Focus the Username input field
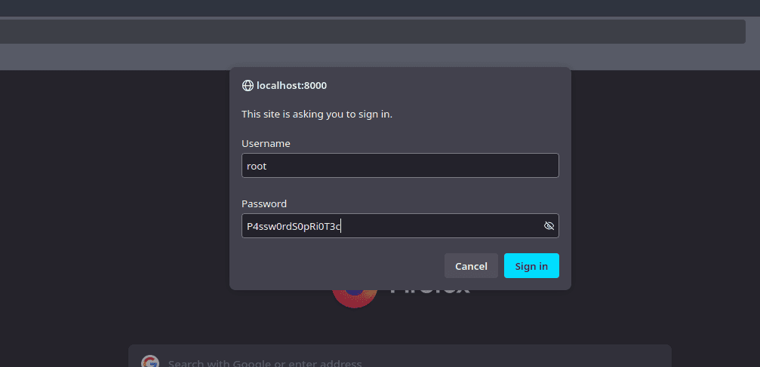 400,166
